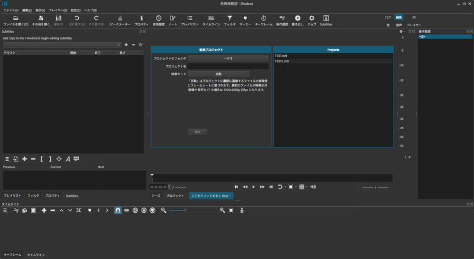This screenshot has width=474, height=259.
Task: Open the Subtitles panel hamburger menu
Action: point(7,159)
